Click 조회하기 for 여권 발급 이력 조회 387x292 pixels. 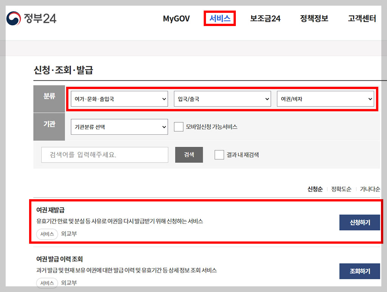359,271
